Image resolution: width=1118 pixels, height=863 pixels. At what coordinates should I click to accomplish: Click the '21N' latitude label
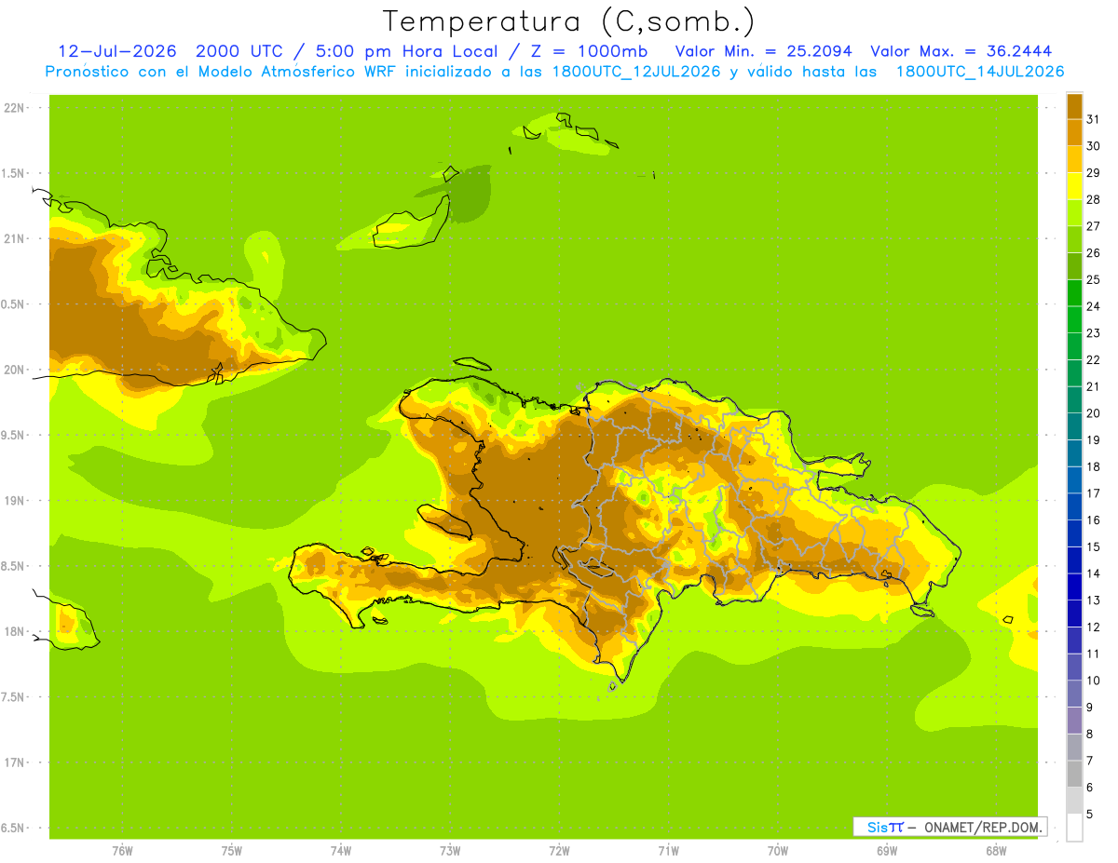tap(14, 238)
